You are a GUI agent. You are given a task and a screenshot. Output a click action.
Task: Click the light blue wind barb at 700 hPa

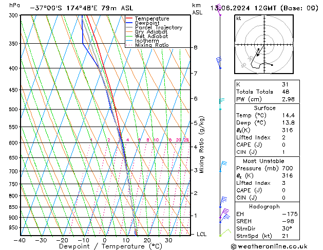223,167
